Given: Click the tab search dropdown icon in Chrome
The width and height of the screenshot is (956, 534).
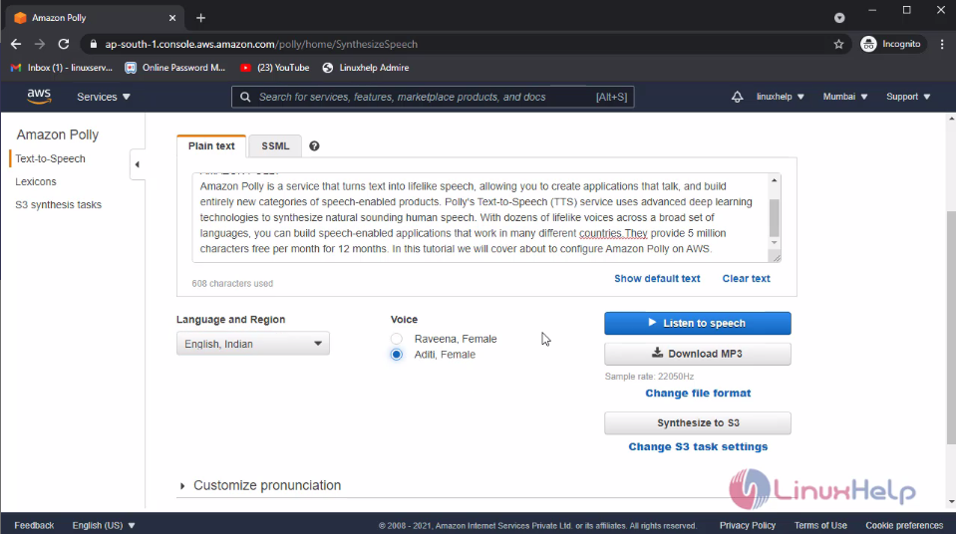Looking at the screenshot, I should click(x=839, y=18).
